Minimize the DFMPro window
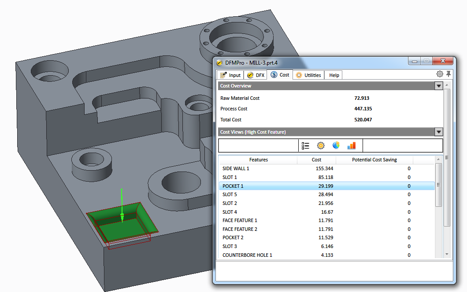Image resolution: width=467 pixels, height=292 pixels. click(414, 61)
